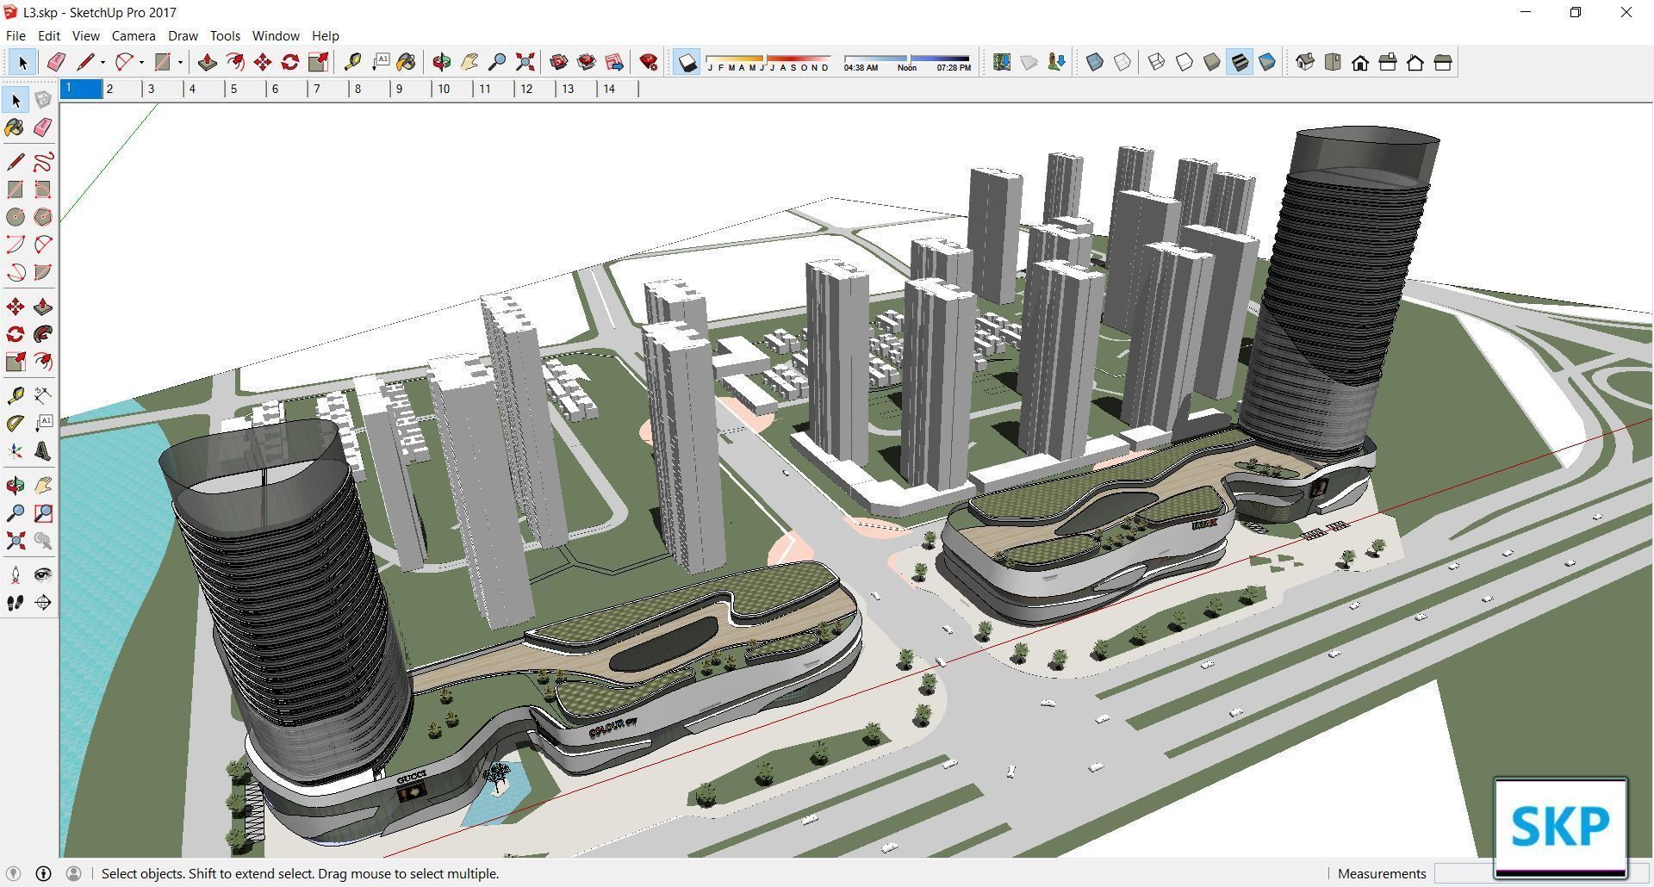This screenshot has width=1654, height=887.
Task: Toggle Back Edges face style
Action: (x=1122, y=62)
